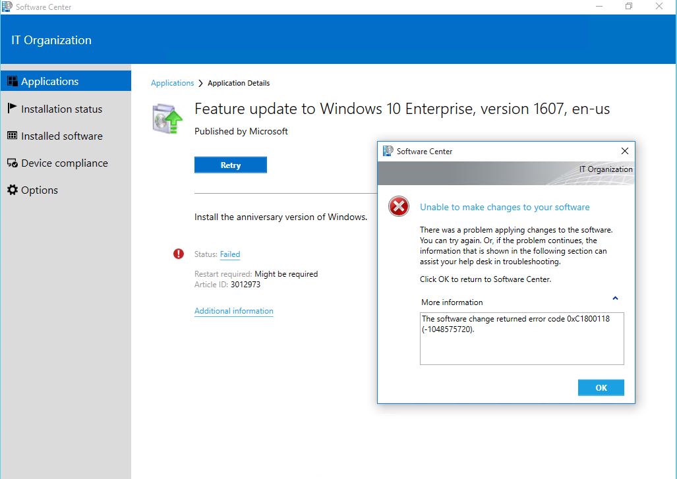Viewport: 677px width, 479px height.
Task: Click the 'Might be required' restart text
Action: tap(286, 274)
